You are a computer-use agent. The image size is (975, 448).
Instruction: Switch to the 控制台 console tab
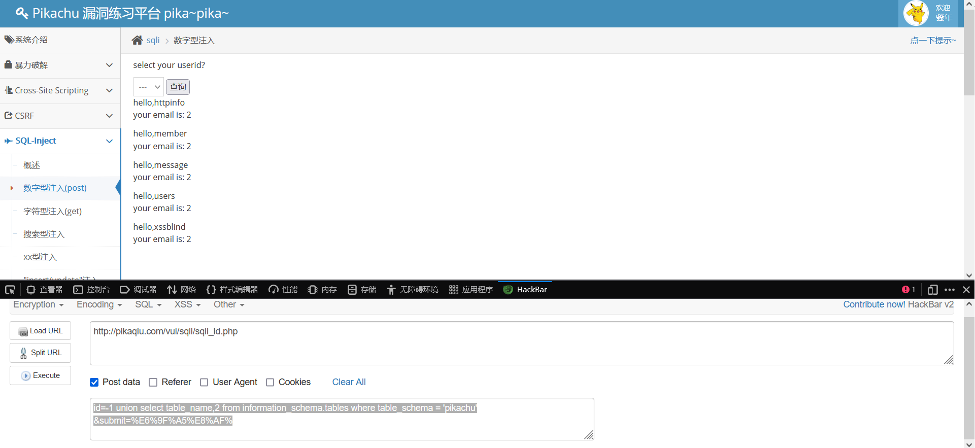(91, 290)
